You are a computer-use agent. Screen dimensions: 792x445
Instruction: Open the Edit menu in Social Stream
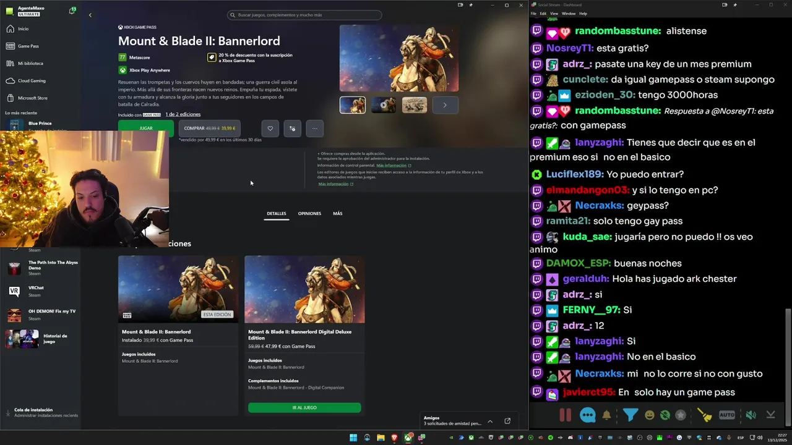click(543, 14)
